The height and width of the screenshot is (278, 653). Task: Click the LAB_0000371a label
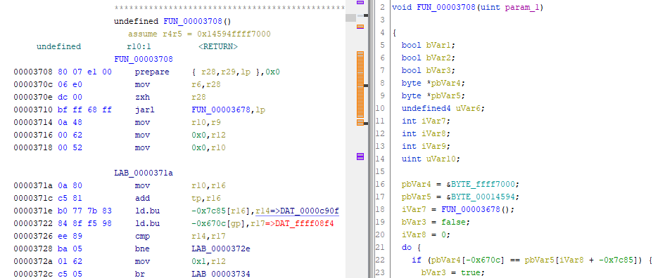tap(144, 173)
